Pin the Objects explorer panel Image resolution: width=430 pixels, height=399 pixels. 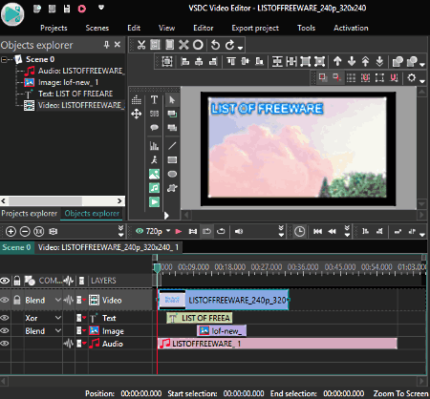point(106,45)
